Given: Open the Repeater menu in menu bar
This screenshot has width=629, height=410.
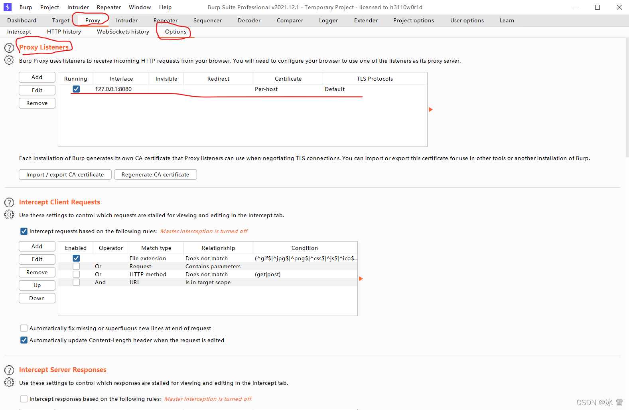Looking at the screenshot, I should (109, 7).
